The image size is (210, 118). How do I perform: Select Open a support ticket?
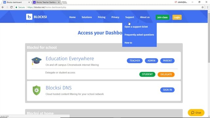pos(136,27)
